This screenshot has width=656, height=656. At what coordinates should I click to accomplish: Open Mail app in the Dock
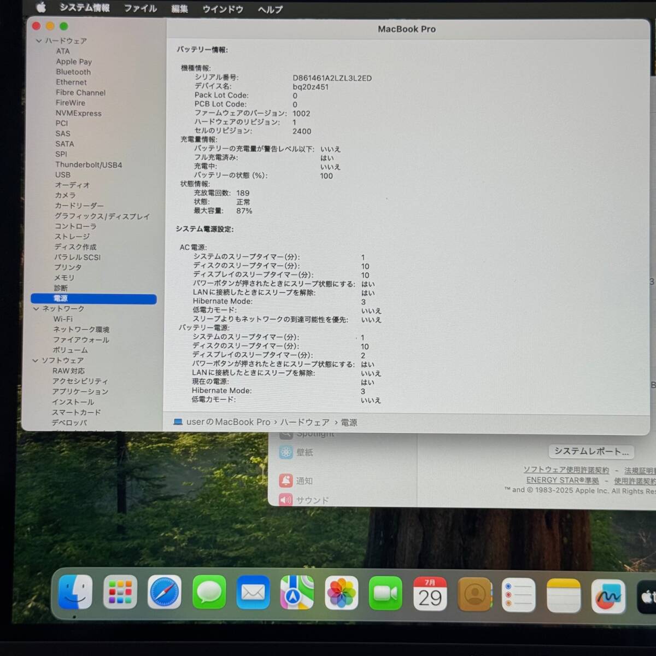[x=253, y=593]
